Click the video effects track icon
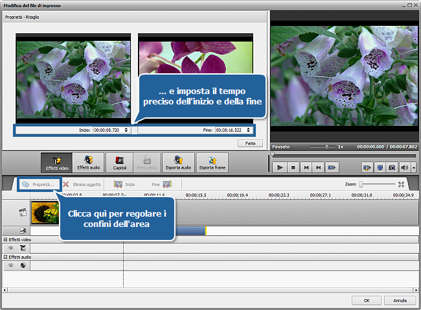Screen dimensions: 421x310 [x=23, y=248]
